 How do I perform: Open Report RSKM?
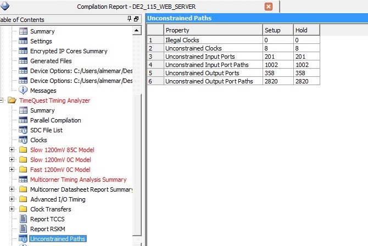[48, 229]
